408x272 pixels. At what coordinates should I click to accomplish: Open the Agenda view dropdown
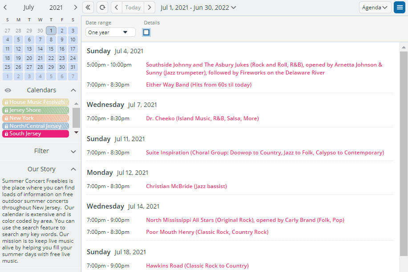click(375, 8)
